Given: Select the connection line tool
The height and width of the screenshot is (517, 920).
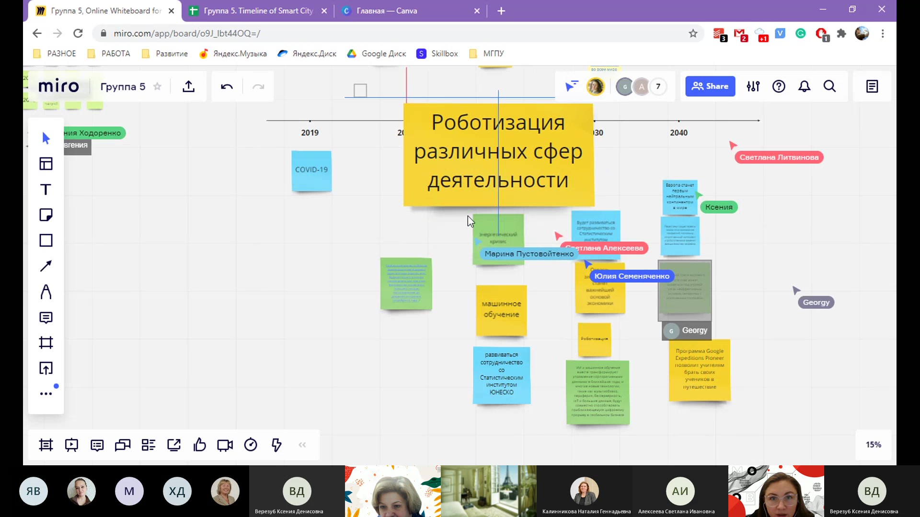Looking at the screenshot, I should click(x=46, y=266).
